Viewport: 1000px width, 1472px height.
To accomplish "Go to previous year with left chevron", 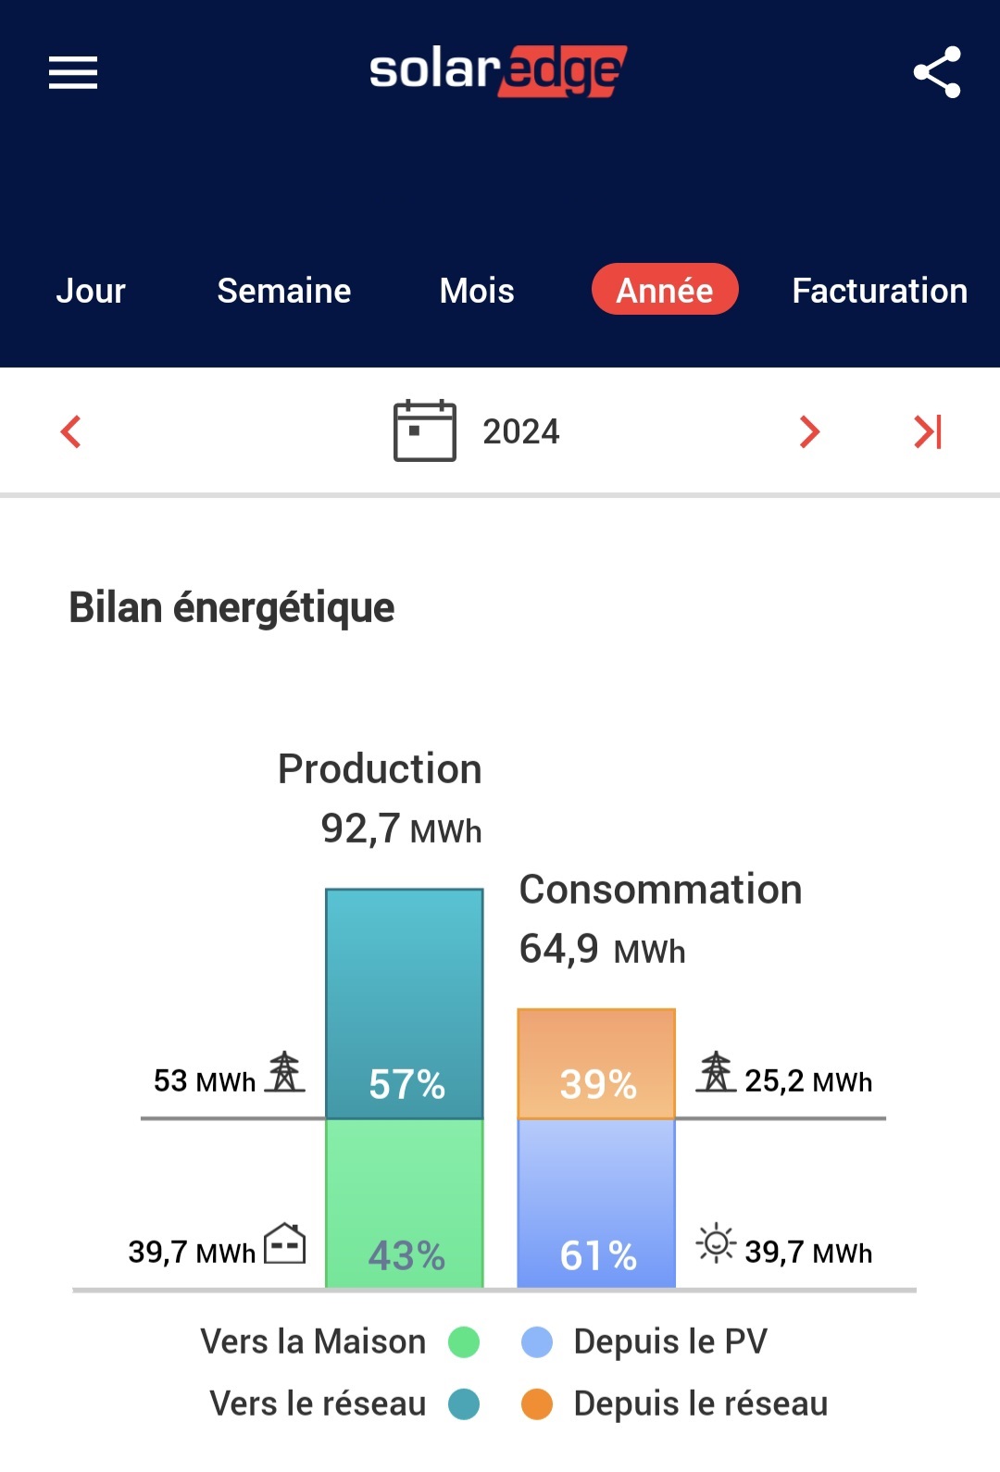I will [71, 431].
